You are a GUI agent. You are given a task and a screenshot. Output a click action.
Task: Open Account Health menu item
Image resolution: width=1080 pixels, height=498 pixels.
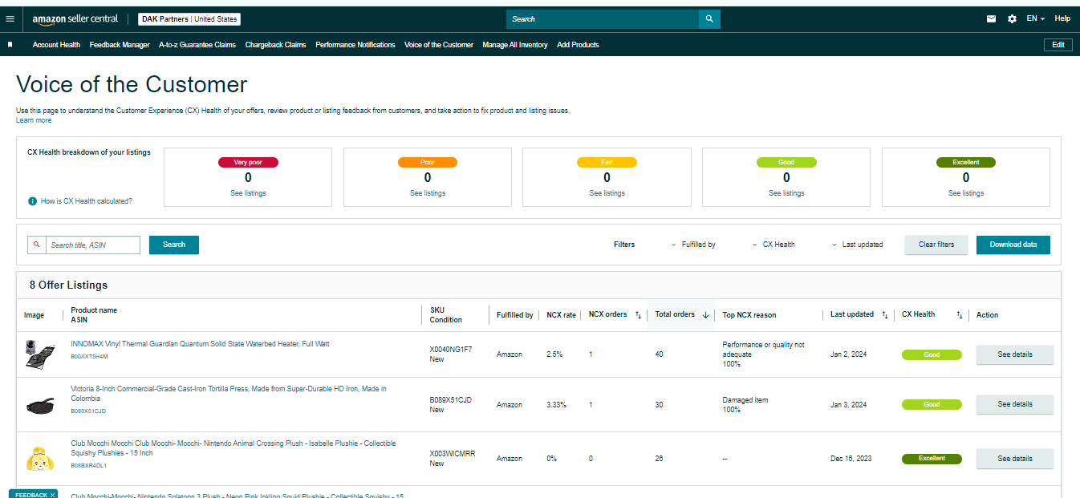tap(56, 45)
